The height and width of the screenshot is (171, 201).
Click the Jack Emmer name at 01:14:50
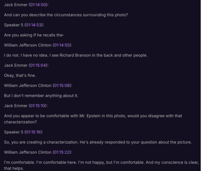16,5
